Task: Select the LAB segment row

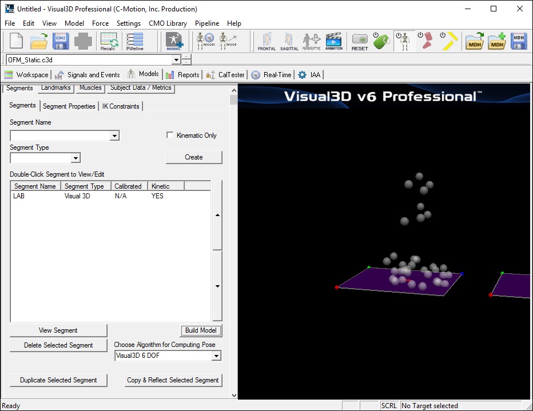Action: point(110,196)
